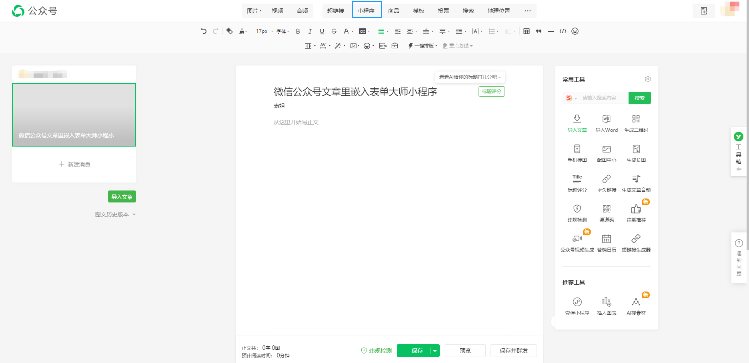This screenshot has height=363, width=749.
Task: Toggle underline formatting
Action: 322,31
